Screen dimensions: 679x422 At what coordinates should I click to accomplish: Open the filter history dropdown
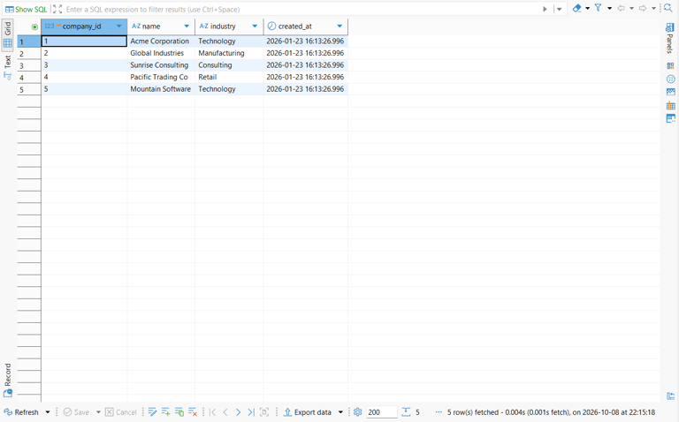click(x=559, y=9)
